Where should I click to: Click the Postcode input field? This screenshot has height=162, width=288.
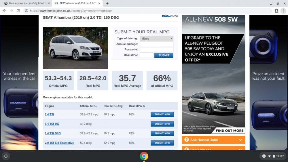pyautogui.click(x=157, y=49)
